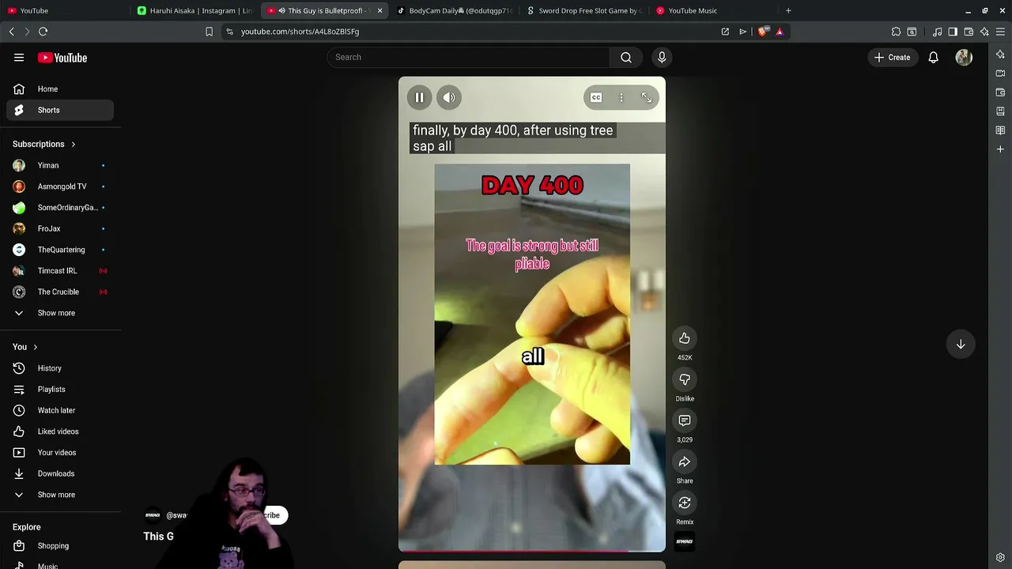
Task: Open the account avatar menu
Action: [964, 57]
